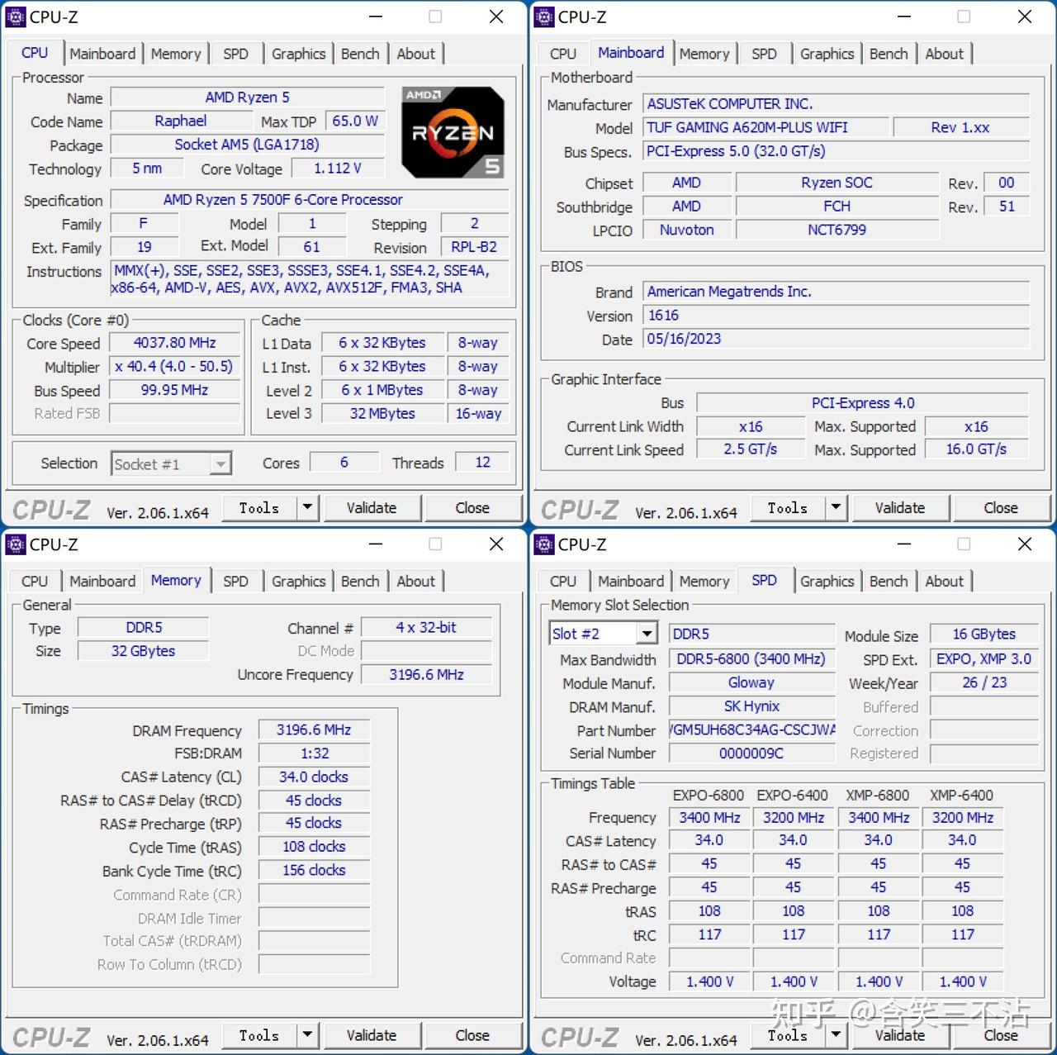Viewport: 1057px width, 1055px height.
Task: Click the Buffered field in the SPD window
Action: tap(984, 706)
